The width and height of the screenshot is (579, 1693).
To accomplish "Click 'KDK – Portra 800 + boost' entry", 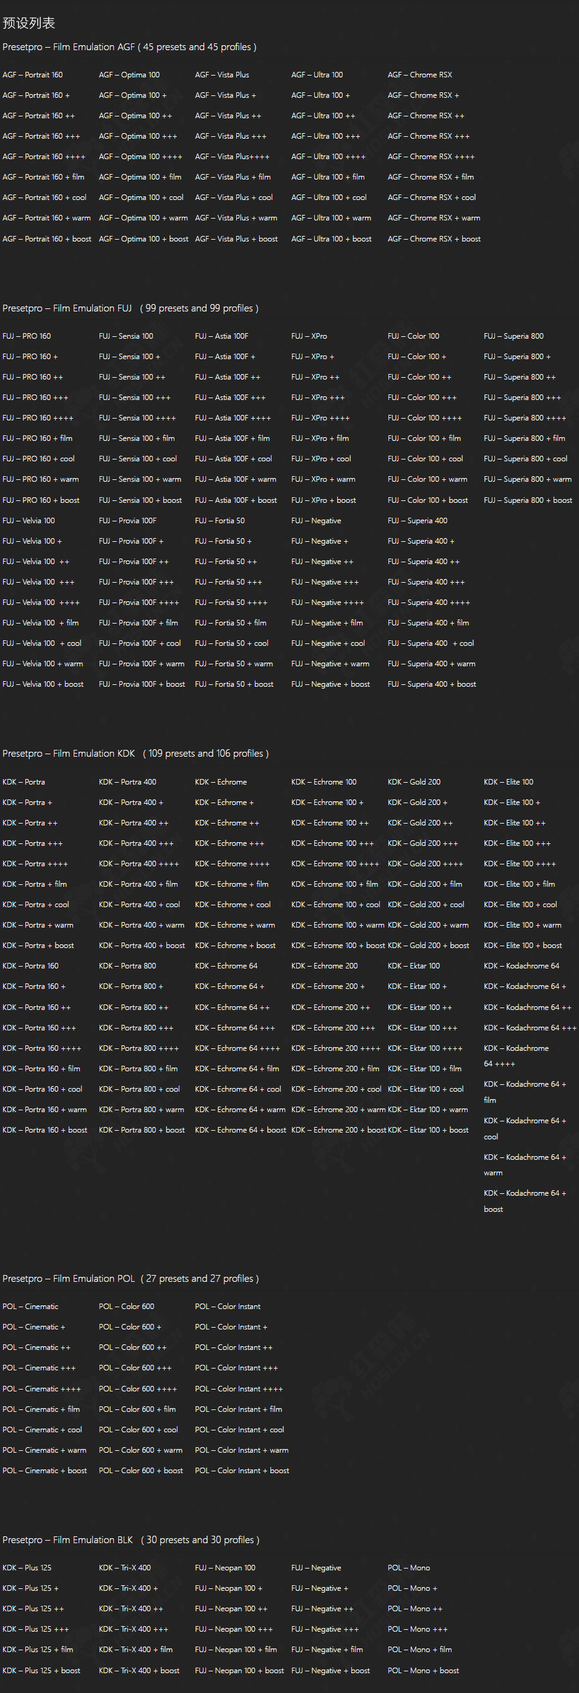I will point(142,1129).
